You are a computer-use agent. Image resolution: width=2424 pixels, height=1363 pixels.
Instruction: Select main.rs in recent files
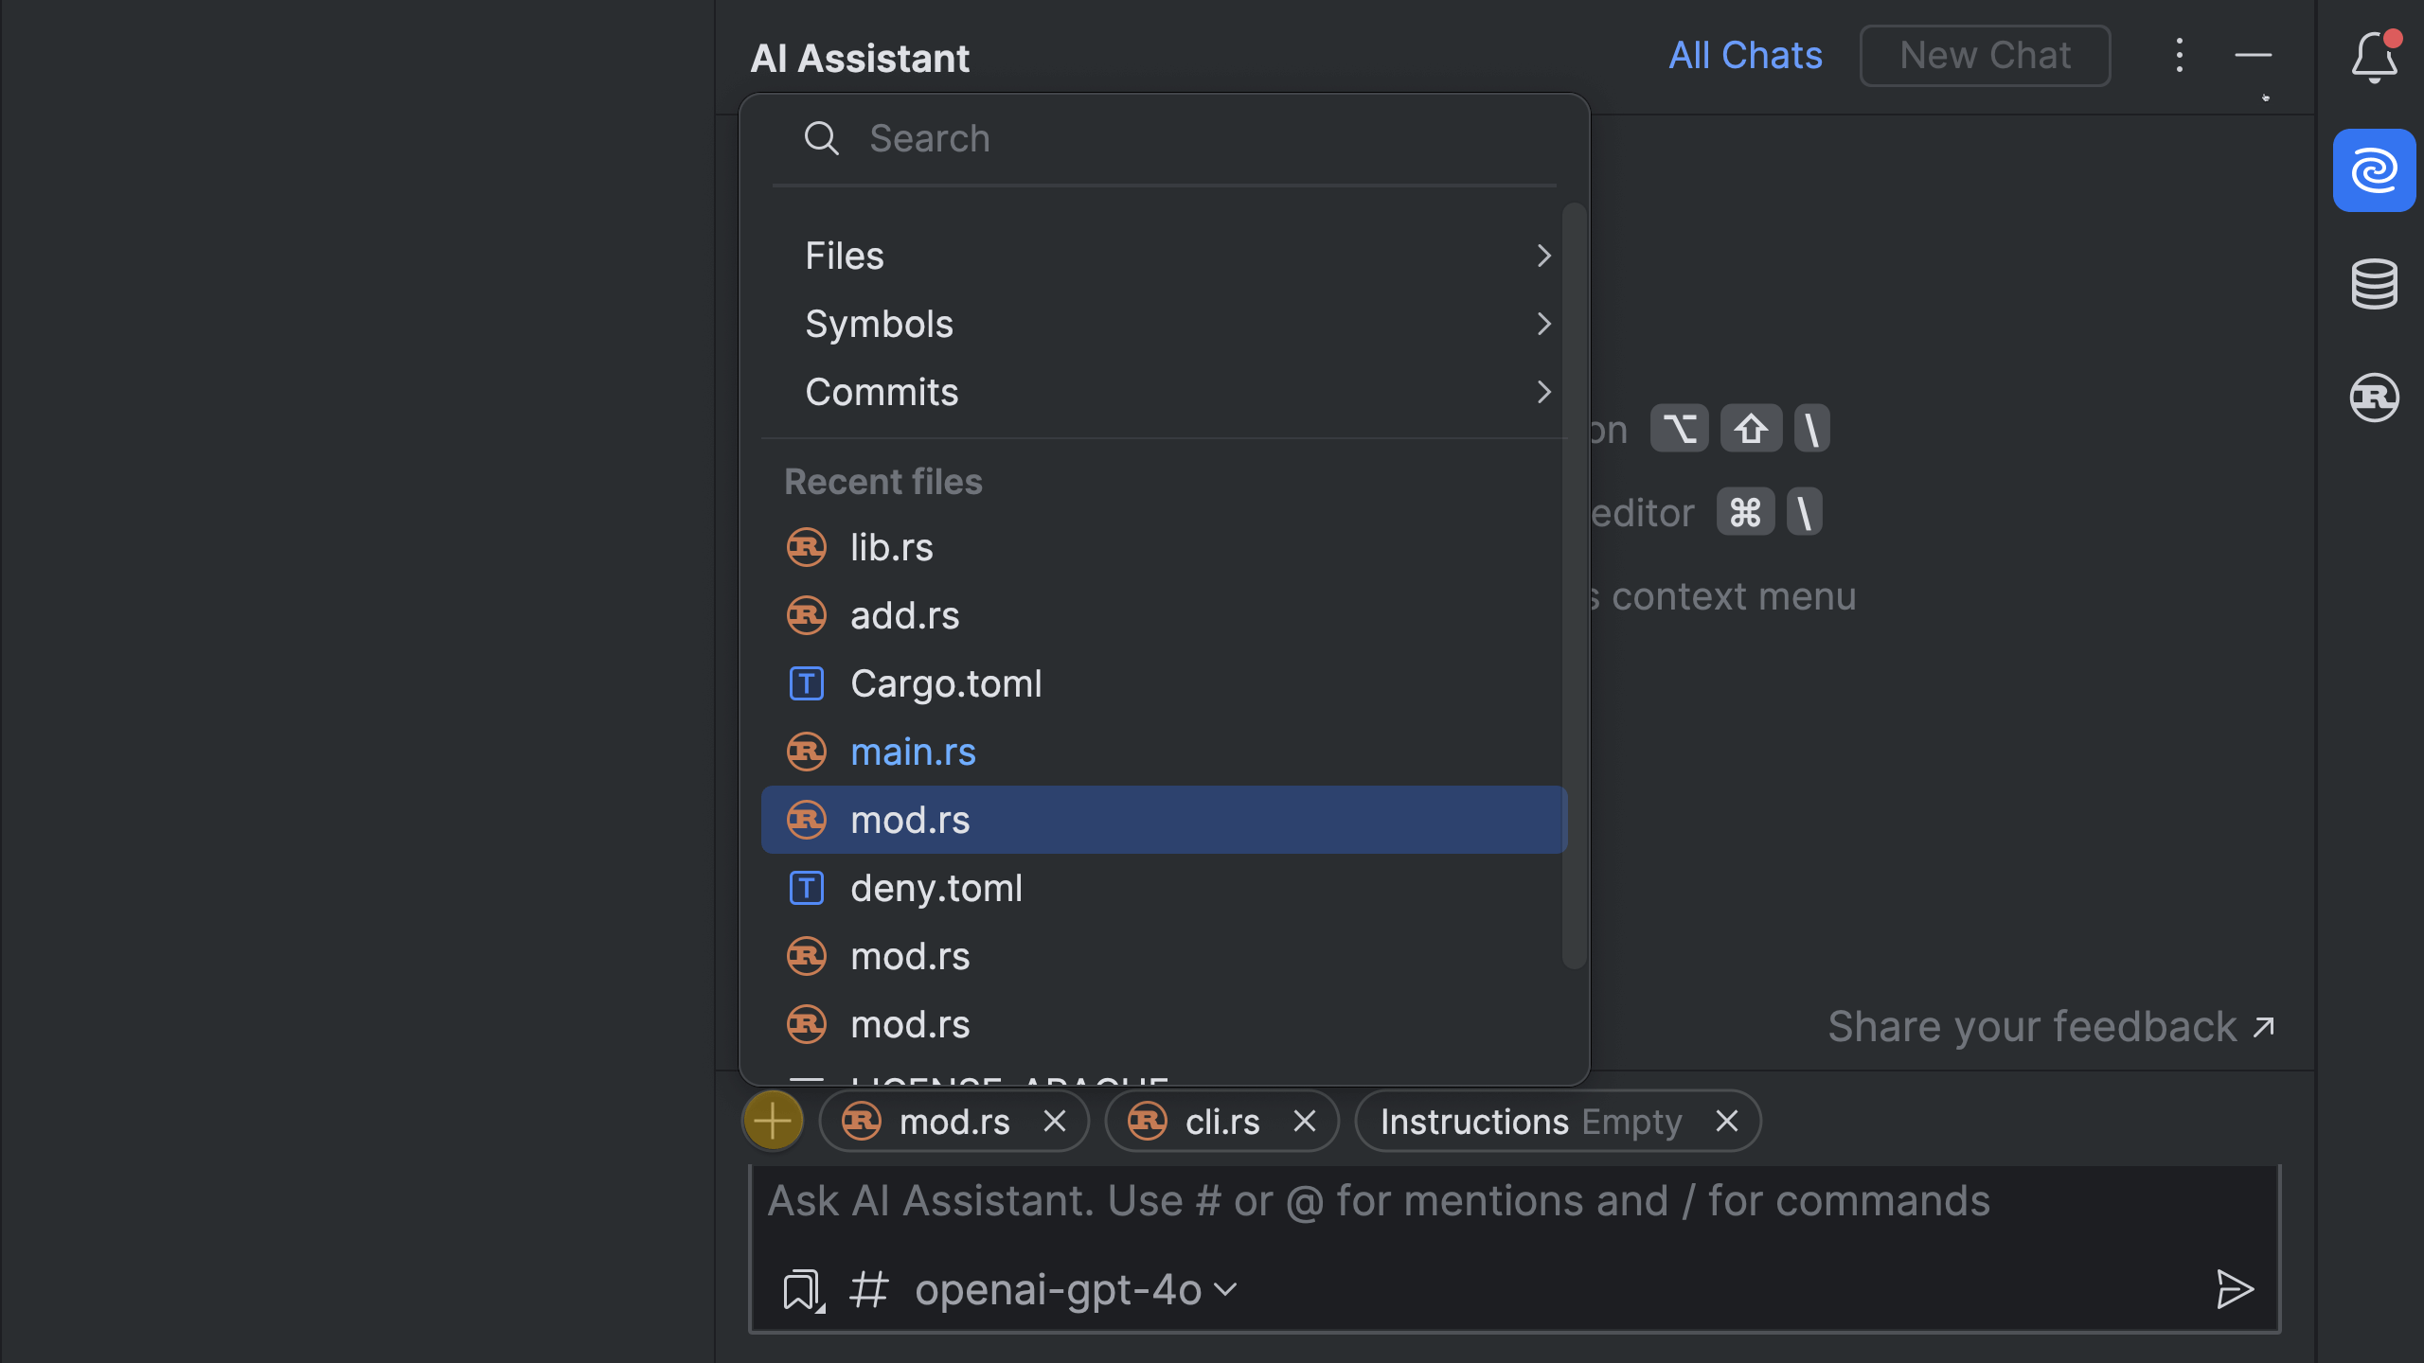pyautogui.click(x=913, y=752)
